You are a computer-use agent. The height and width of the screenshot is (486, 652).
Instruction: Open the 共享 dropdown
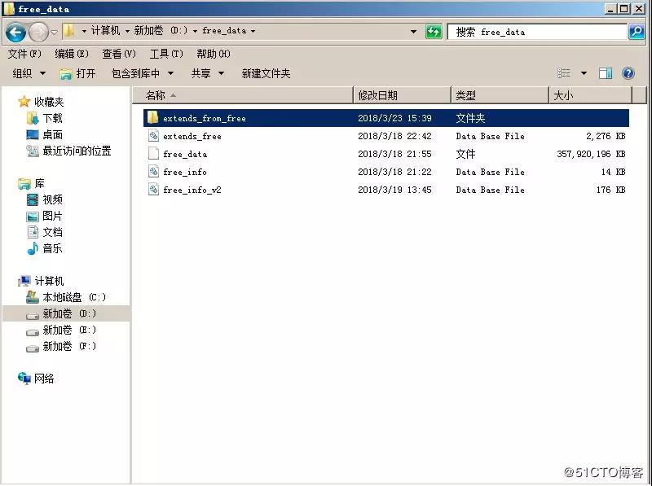[208, 73]
